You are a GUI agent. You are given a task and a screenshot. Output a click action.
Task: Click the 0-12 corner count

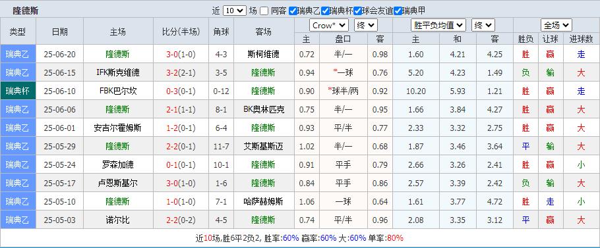coord(221,91)
